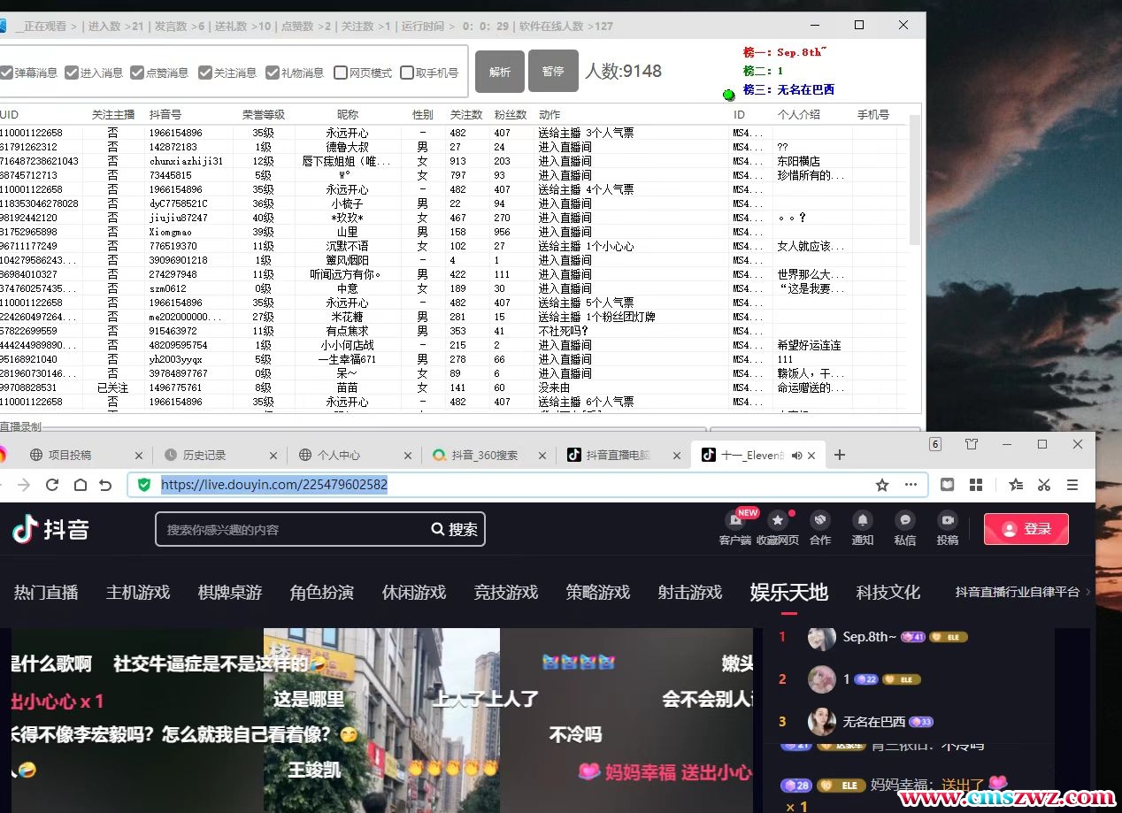Open the three-dot menu in address bar
1122x813 pixels.
coord(911,485)
